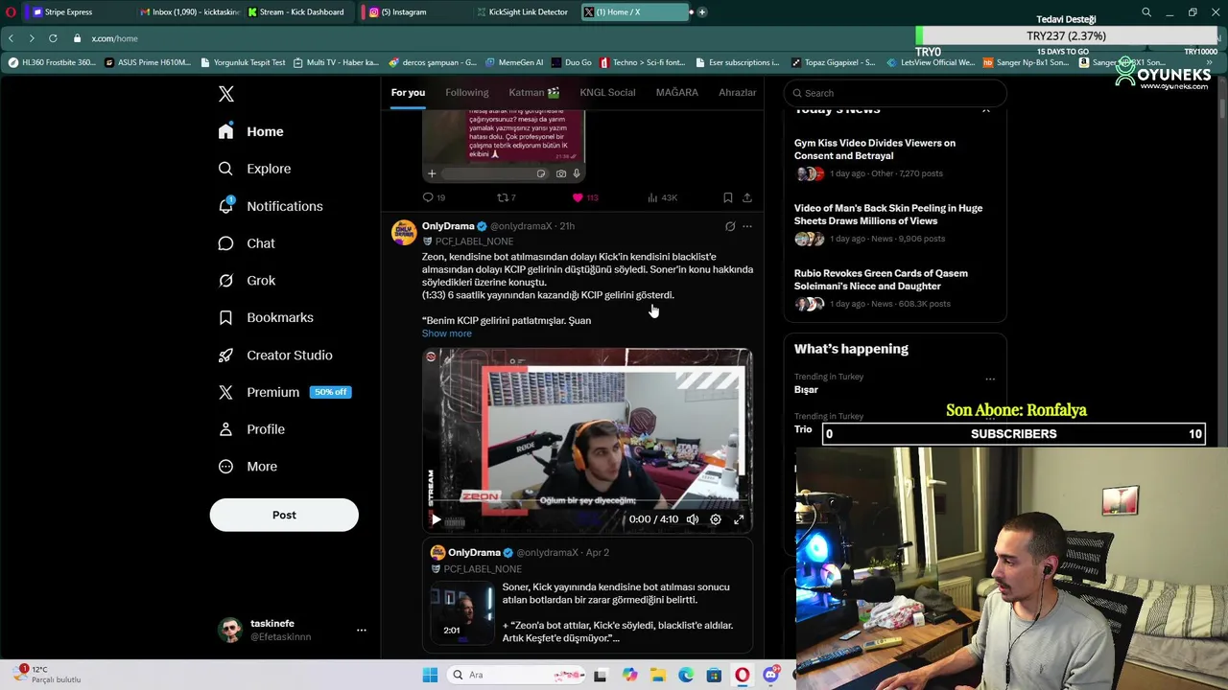Switch to the For you tab

(x=408, y=93)
